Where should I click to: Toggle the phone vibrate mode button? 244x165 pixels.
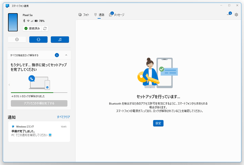click(x=39, y=40)
